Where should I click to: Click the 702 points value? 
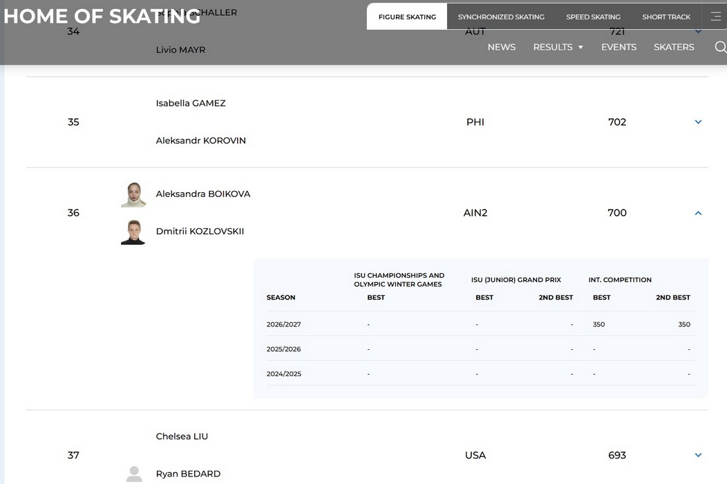pyautogui.click(x=617, y=122)
